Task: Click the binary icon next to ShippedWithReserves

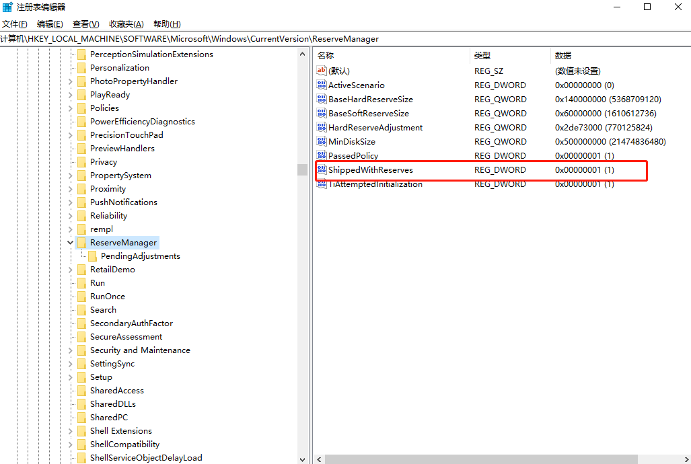Action: (x=322, y=169)
